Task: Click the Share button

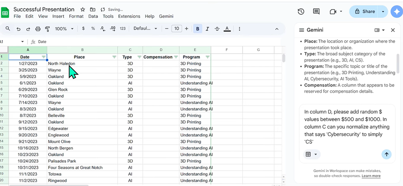Action: pyautogui.click(x=364, y=12)
